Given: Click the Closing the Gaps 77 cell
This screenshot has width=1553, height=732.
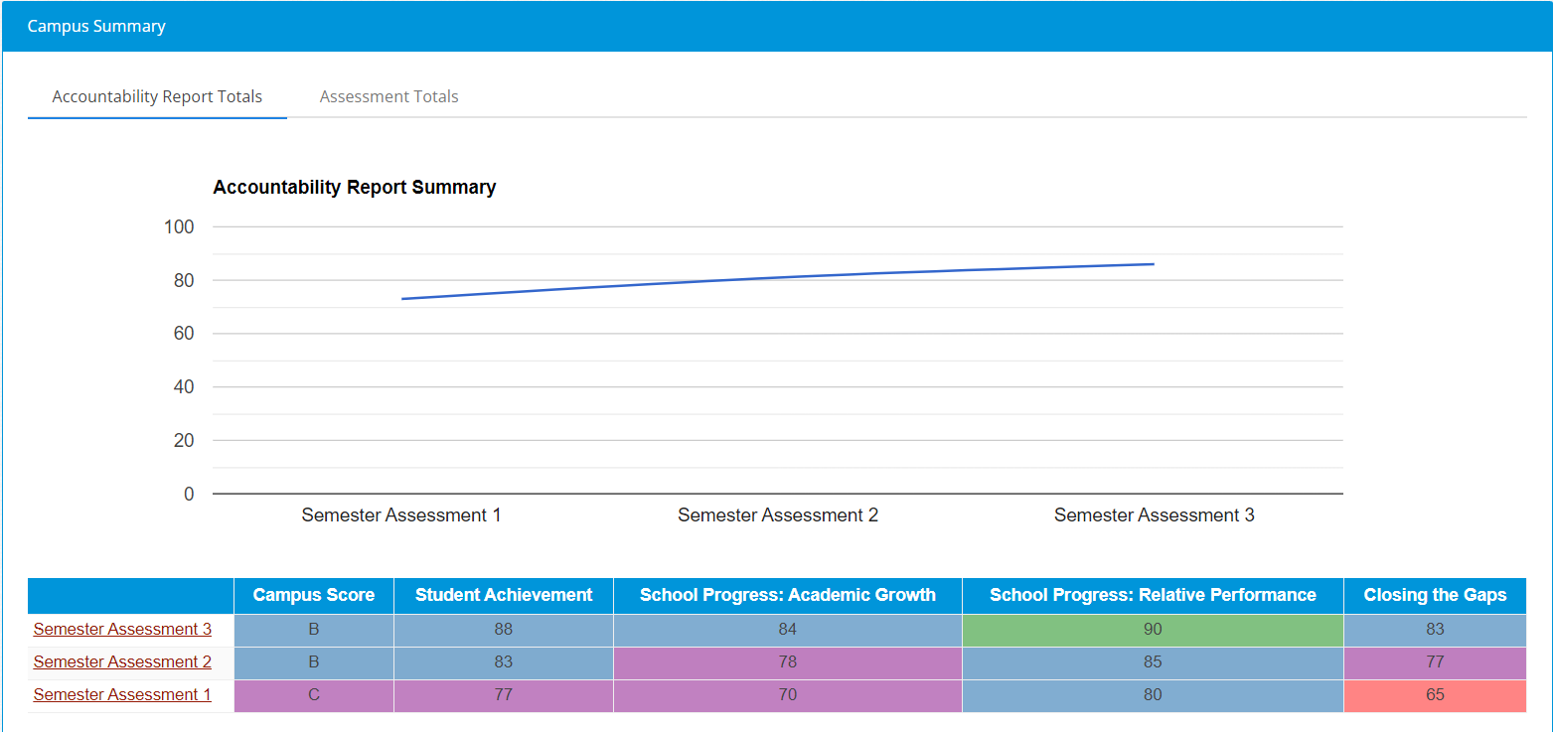Looking at the screenshot, I should 1435,662.
